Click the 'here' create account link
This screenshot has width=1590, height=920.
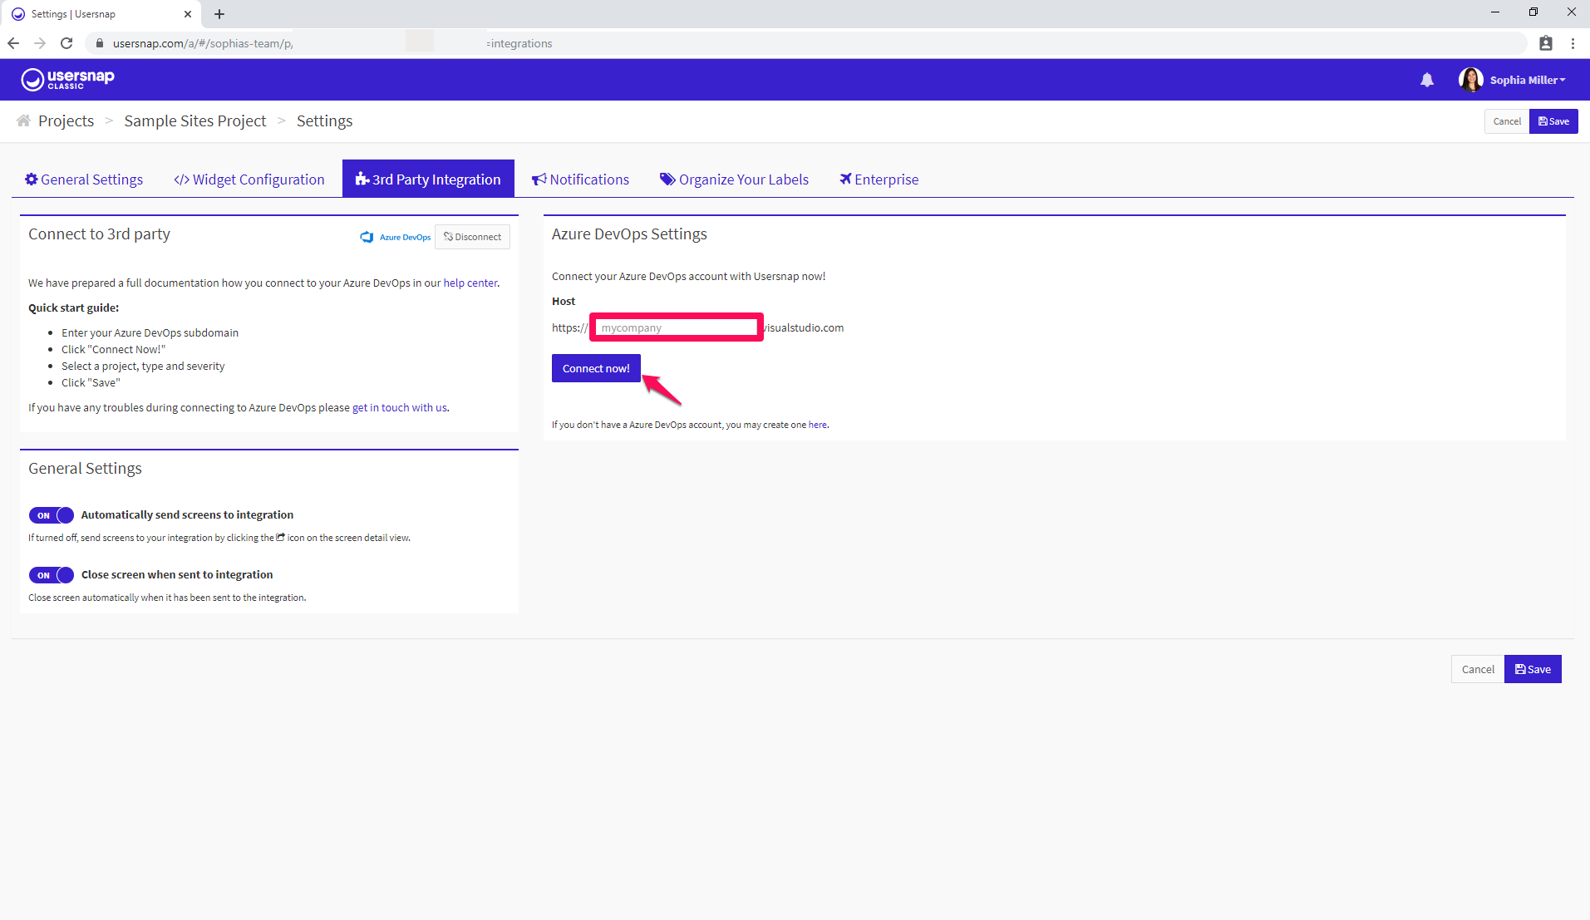[x=817, y=425]
